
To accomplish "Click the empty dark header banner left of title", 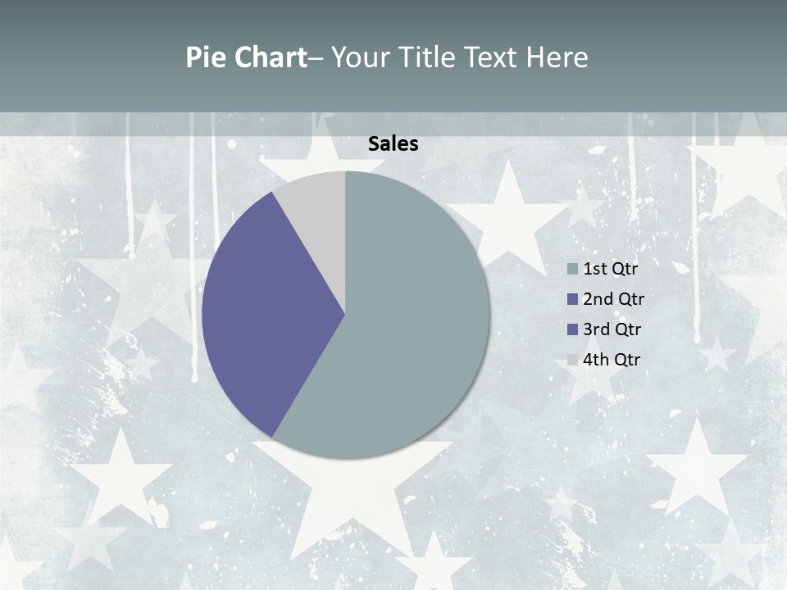I will 82,57.
